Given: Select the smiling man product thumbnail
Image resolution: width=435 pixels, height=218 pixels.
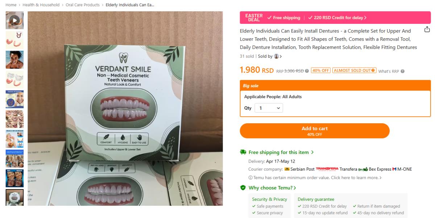Looking at the screenshot, I should coord(14,60).
